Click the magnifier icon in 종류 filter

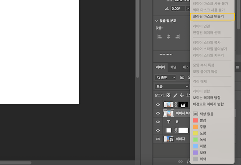pyautogui.click(x=158, y=78)
